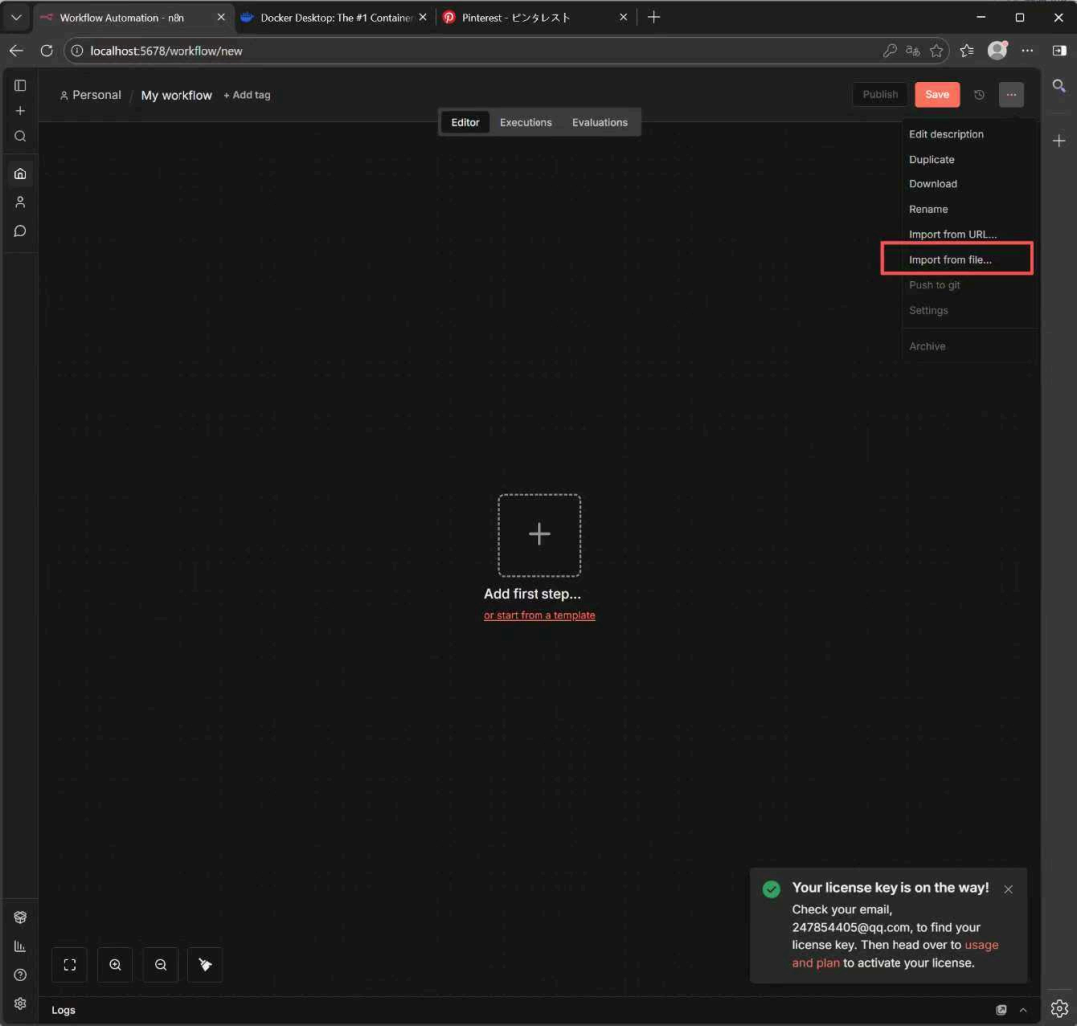Click the Add first step plus box
Viewport: 1077px width, 1026px height.
(539, 535)
